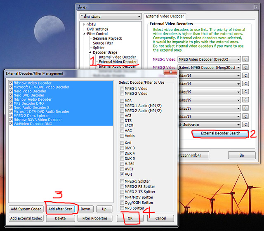The image size is (264, 231).
Task: Toggle WMVideo Decoder DMO checkbox
Action: pyautogui.click(x=11, y=124)
